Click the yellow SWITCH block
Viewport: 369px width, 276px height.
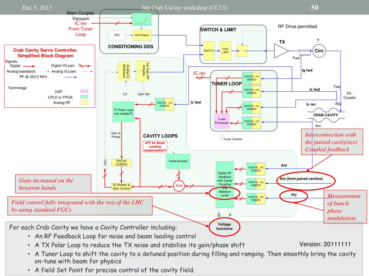coord(209,51)
